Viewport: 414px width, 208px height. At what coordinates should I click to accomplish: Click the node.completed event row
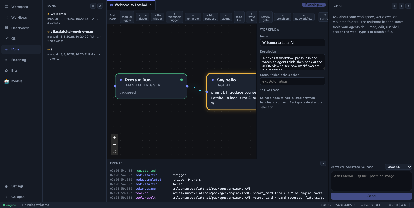tap(218, 180)
